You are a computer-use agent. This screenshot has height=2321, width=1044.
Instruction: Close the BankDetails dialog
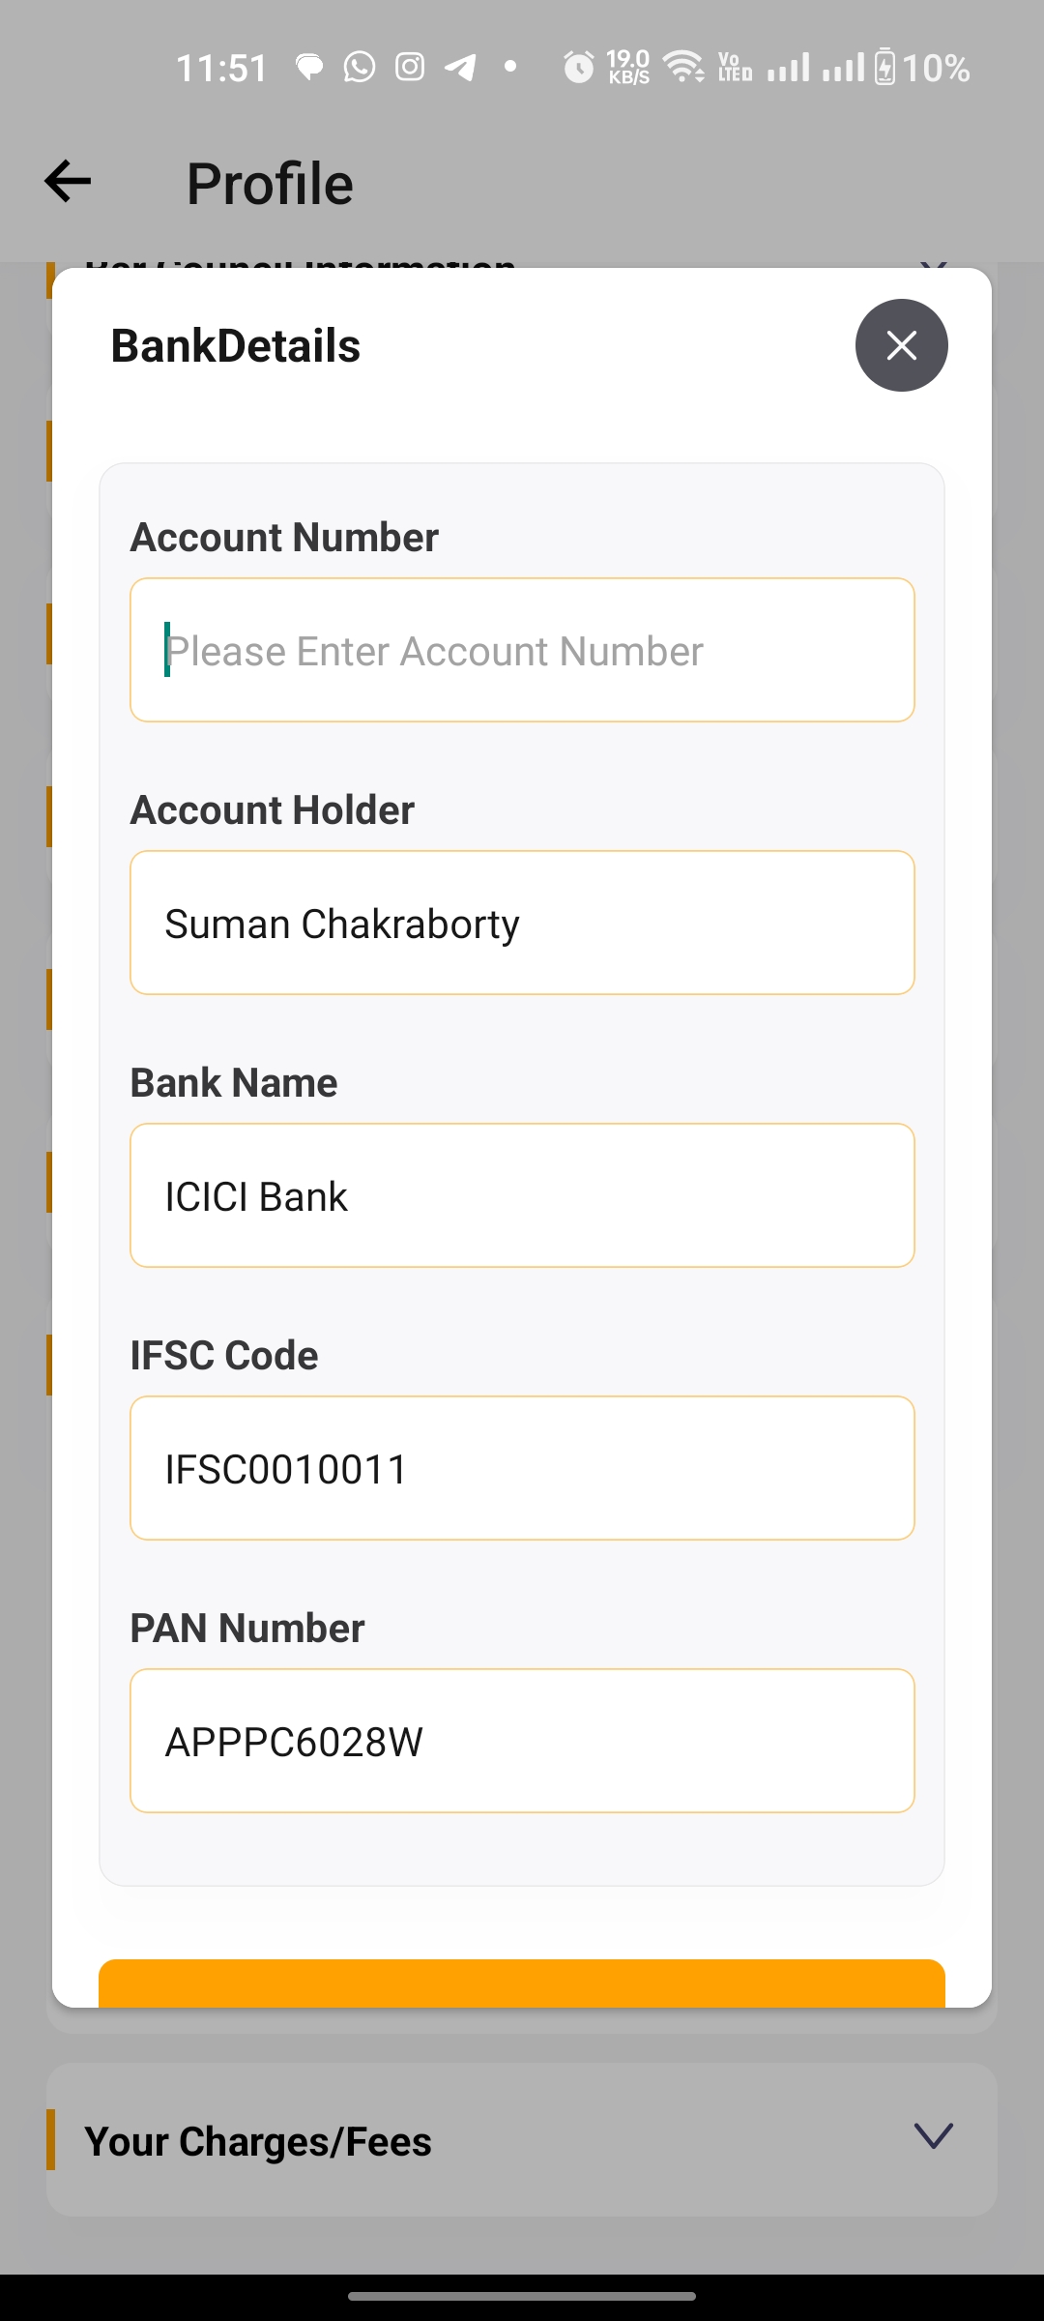pyautogui.click(x=901, y=345)
